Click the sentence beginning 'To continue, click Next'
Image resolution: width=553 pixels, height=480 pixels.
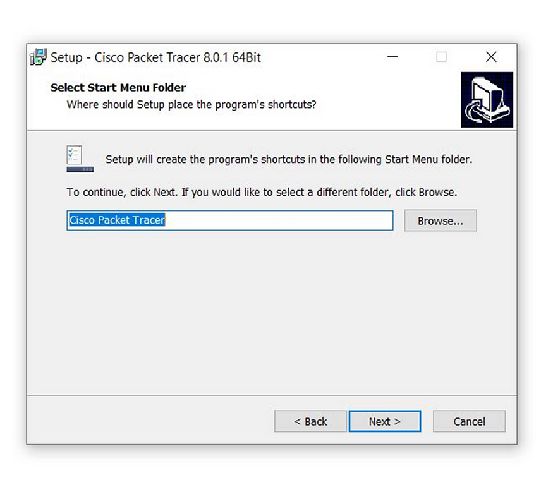pyautogui.click(x=262, y=193)
